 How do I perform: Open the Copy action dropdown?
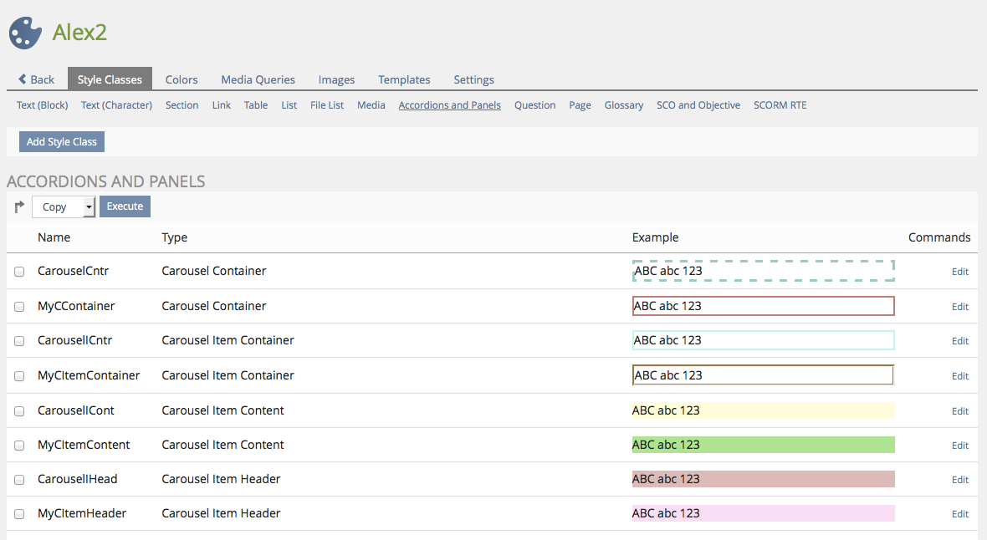64,206
